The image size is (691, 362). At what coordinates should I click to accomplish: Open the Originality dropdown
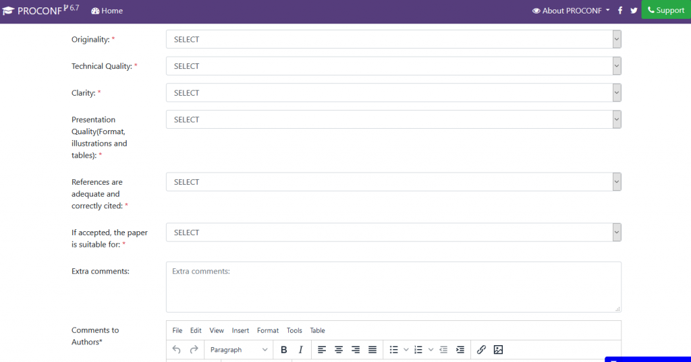coord(393,39)
